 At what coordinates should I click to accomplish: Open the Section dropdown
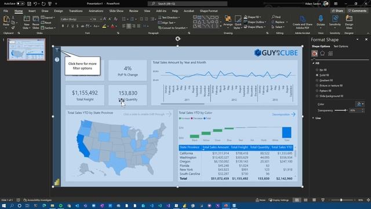click(48, 28)
